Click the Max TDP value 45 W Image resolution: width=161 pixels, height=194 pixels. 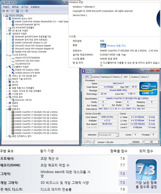[134, 87]
